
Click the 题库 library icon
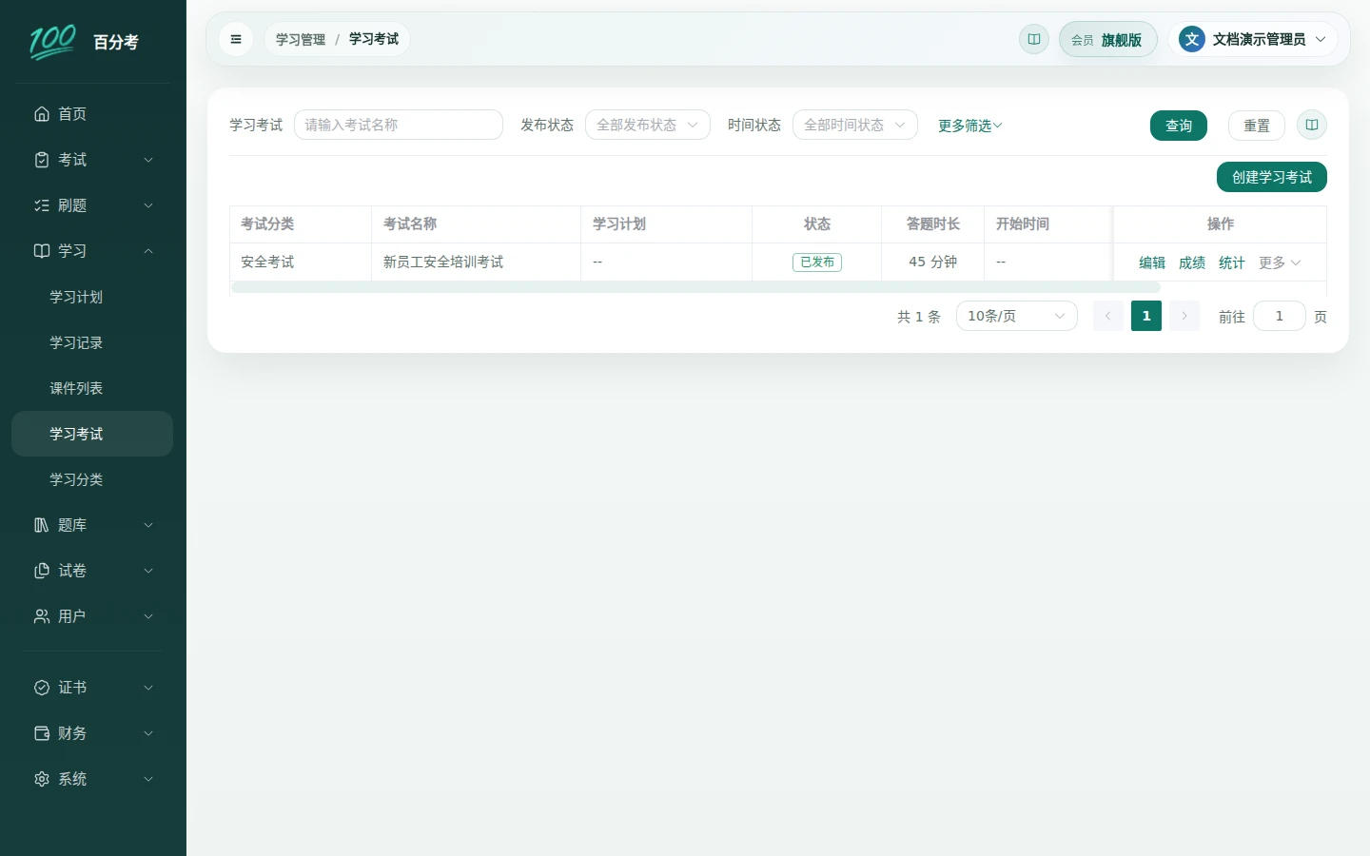click(42, 525)
